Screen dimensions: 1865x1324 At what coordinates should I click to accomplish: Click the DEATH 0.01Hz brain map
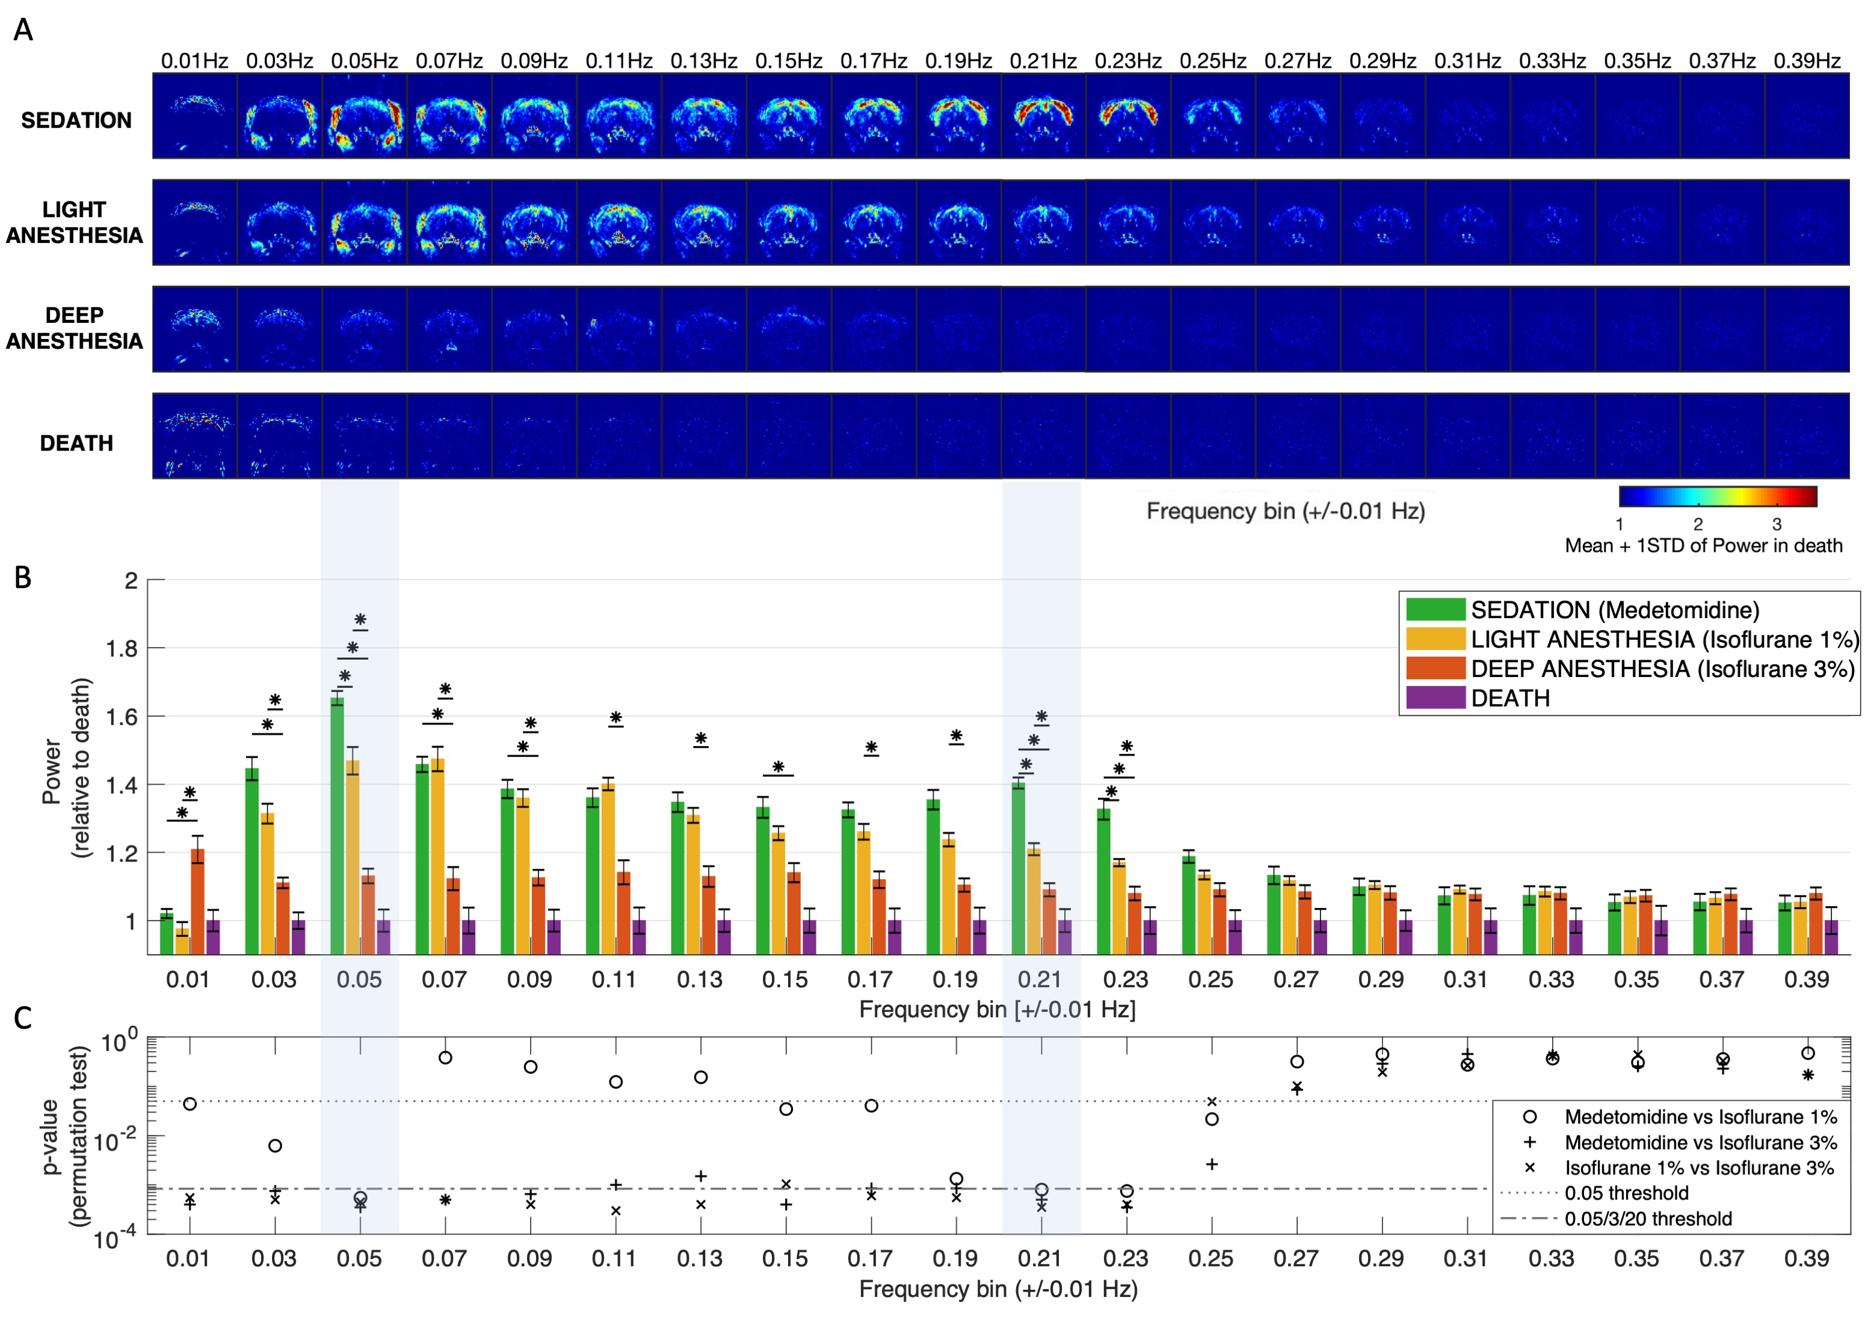195,435
